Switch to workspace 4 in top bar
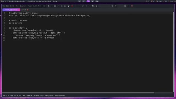176x99 pixels. [x=92, y=1]
